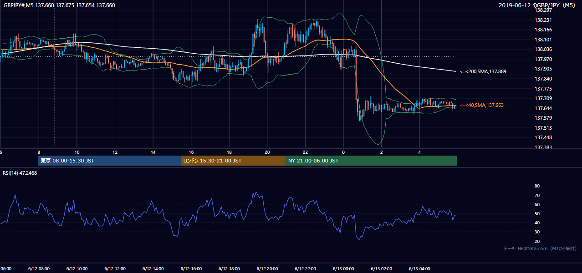Click the RSI 30 level label
582x273 pixels.
pyautogui.click(x=537, y=232)
